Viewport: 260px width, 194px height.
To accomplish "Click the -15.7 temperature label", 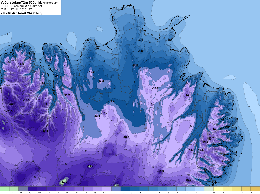I will [x=211, y=138].
